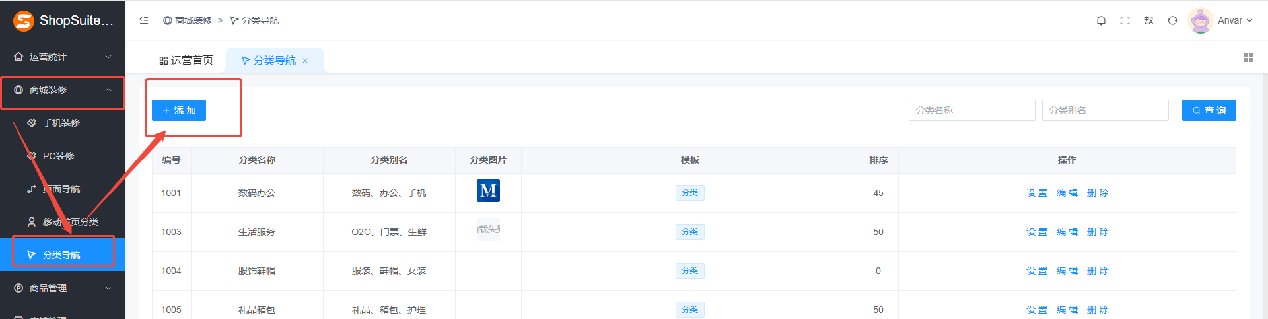Toggle fullscreen mode icon
The image size is (1268, 319).
click(1125, 20)
